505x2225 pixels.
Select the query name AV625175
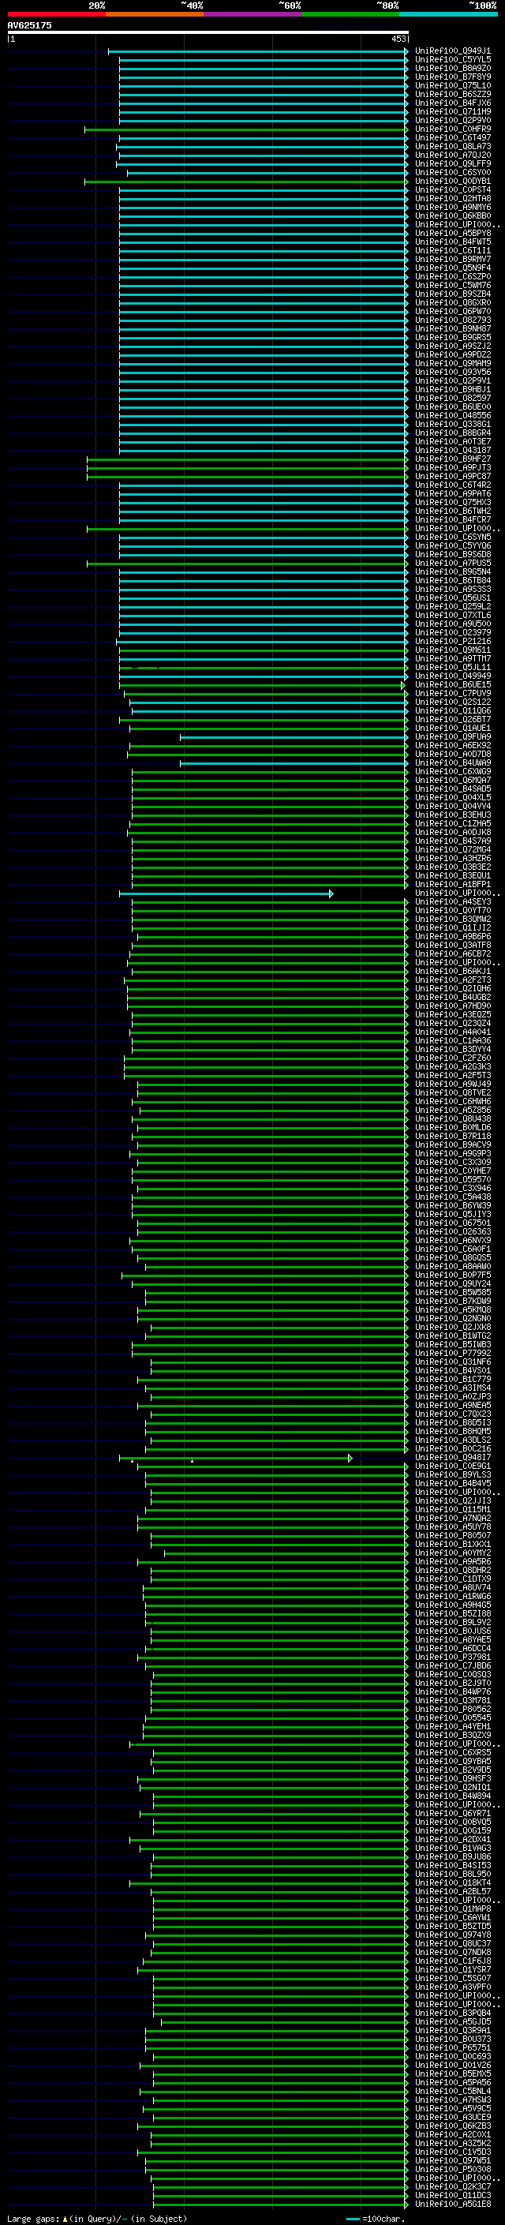29,25
